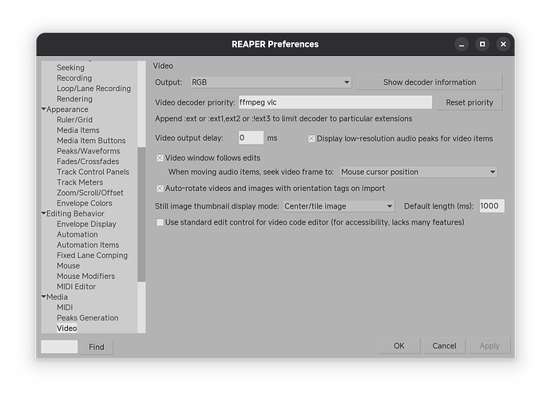Screen dimensions: 551x398
Task: Click the Apply button
Action: pos(490,346)
